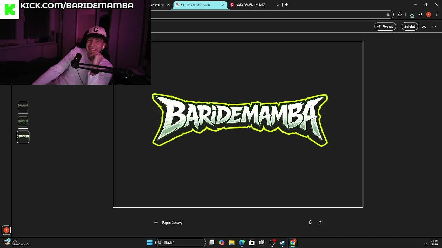Select the first image version thumbnail
This screenshot has width=442, height=248.
pos(23,106)
